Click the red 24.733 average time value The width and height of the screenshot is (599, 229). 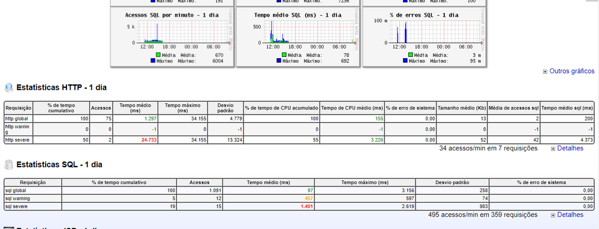pos(149,140)
